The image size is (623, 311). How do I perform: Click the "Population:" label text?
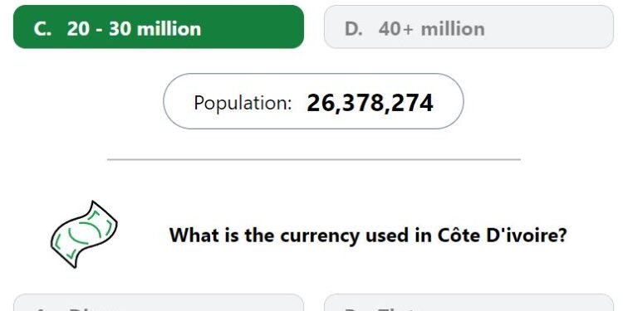[243, 103]
